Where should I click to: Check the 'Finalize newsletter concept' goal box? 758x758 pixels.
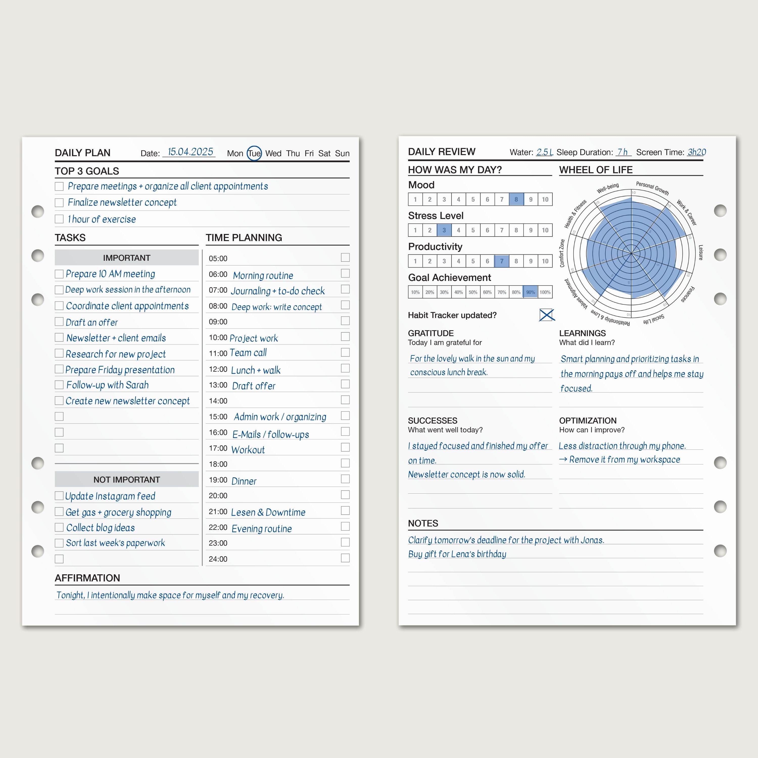click(x=59, y=202)
